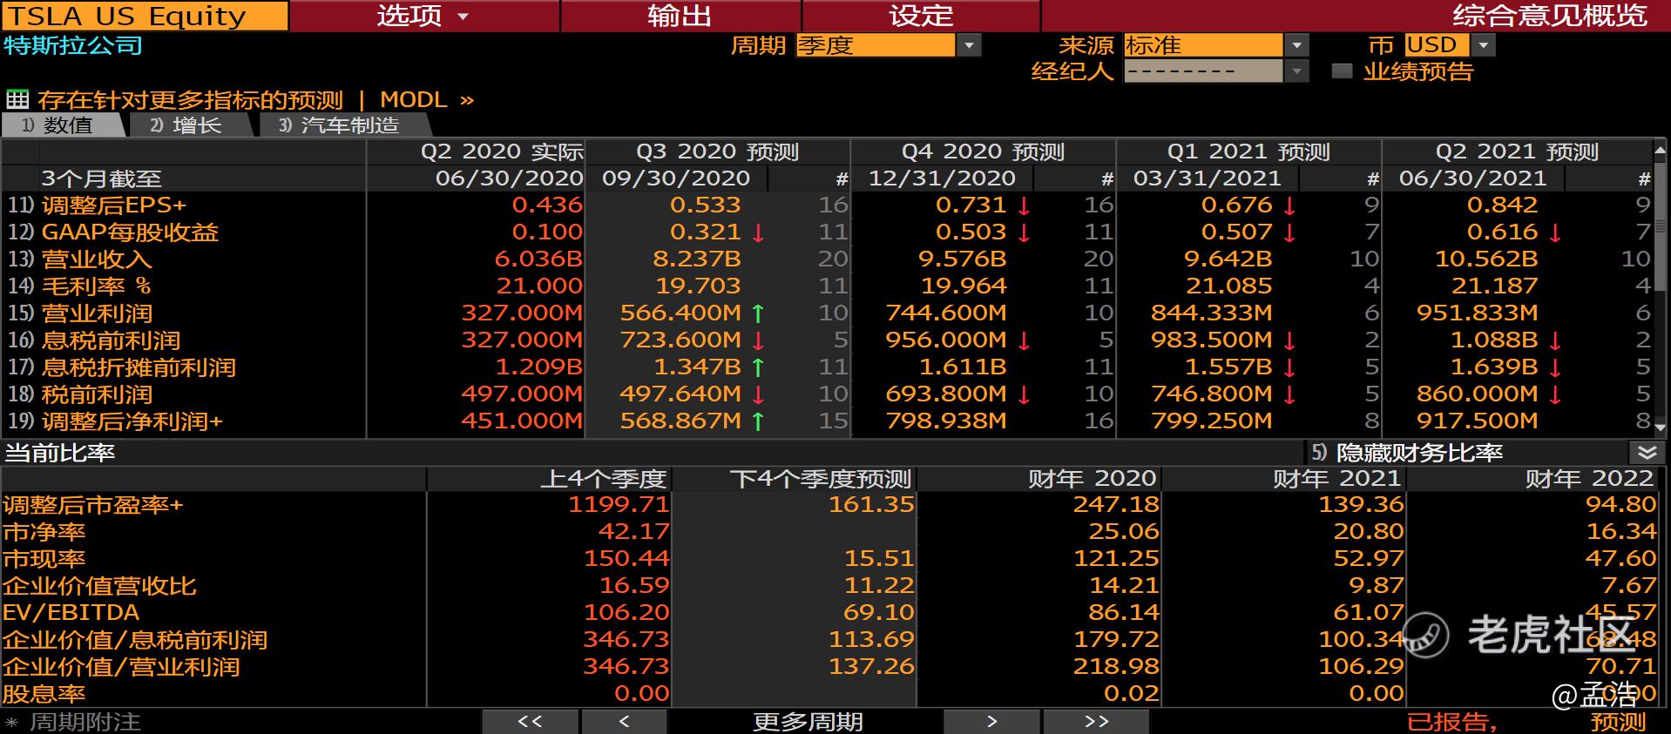This screenshot has width=1671, height=734.
Task: Jump to last period with >> button
Action: [x=1096, y=722]
